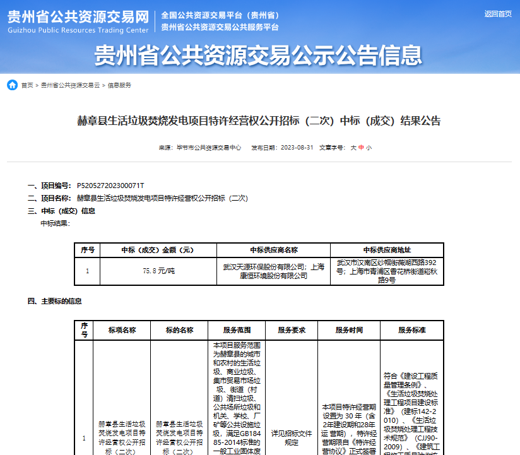
Task: Click table header 中标供应商名称
Action: pyautogui.click(x=274, y=250)
